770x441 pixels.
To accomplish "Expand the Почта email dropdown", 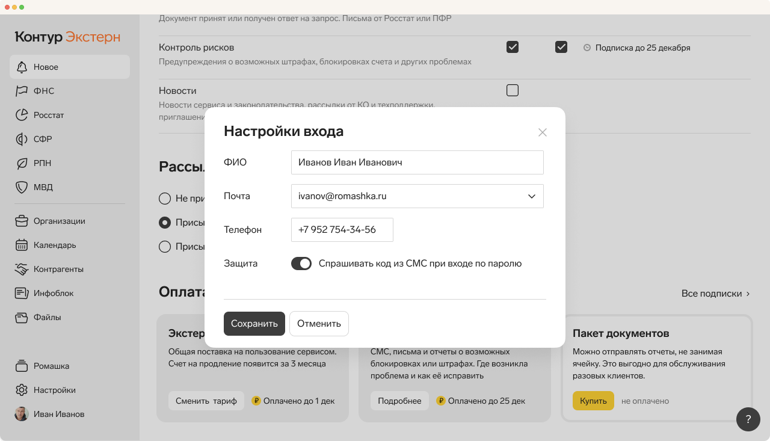I will point(532,196).
